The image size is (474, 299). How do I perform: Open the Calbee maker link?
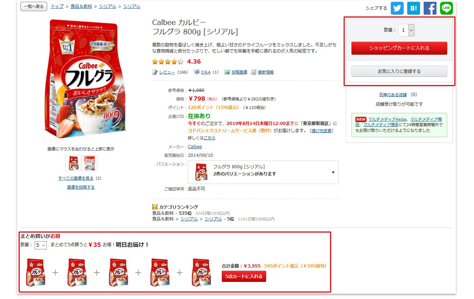(x=195, y=147)
